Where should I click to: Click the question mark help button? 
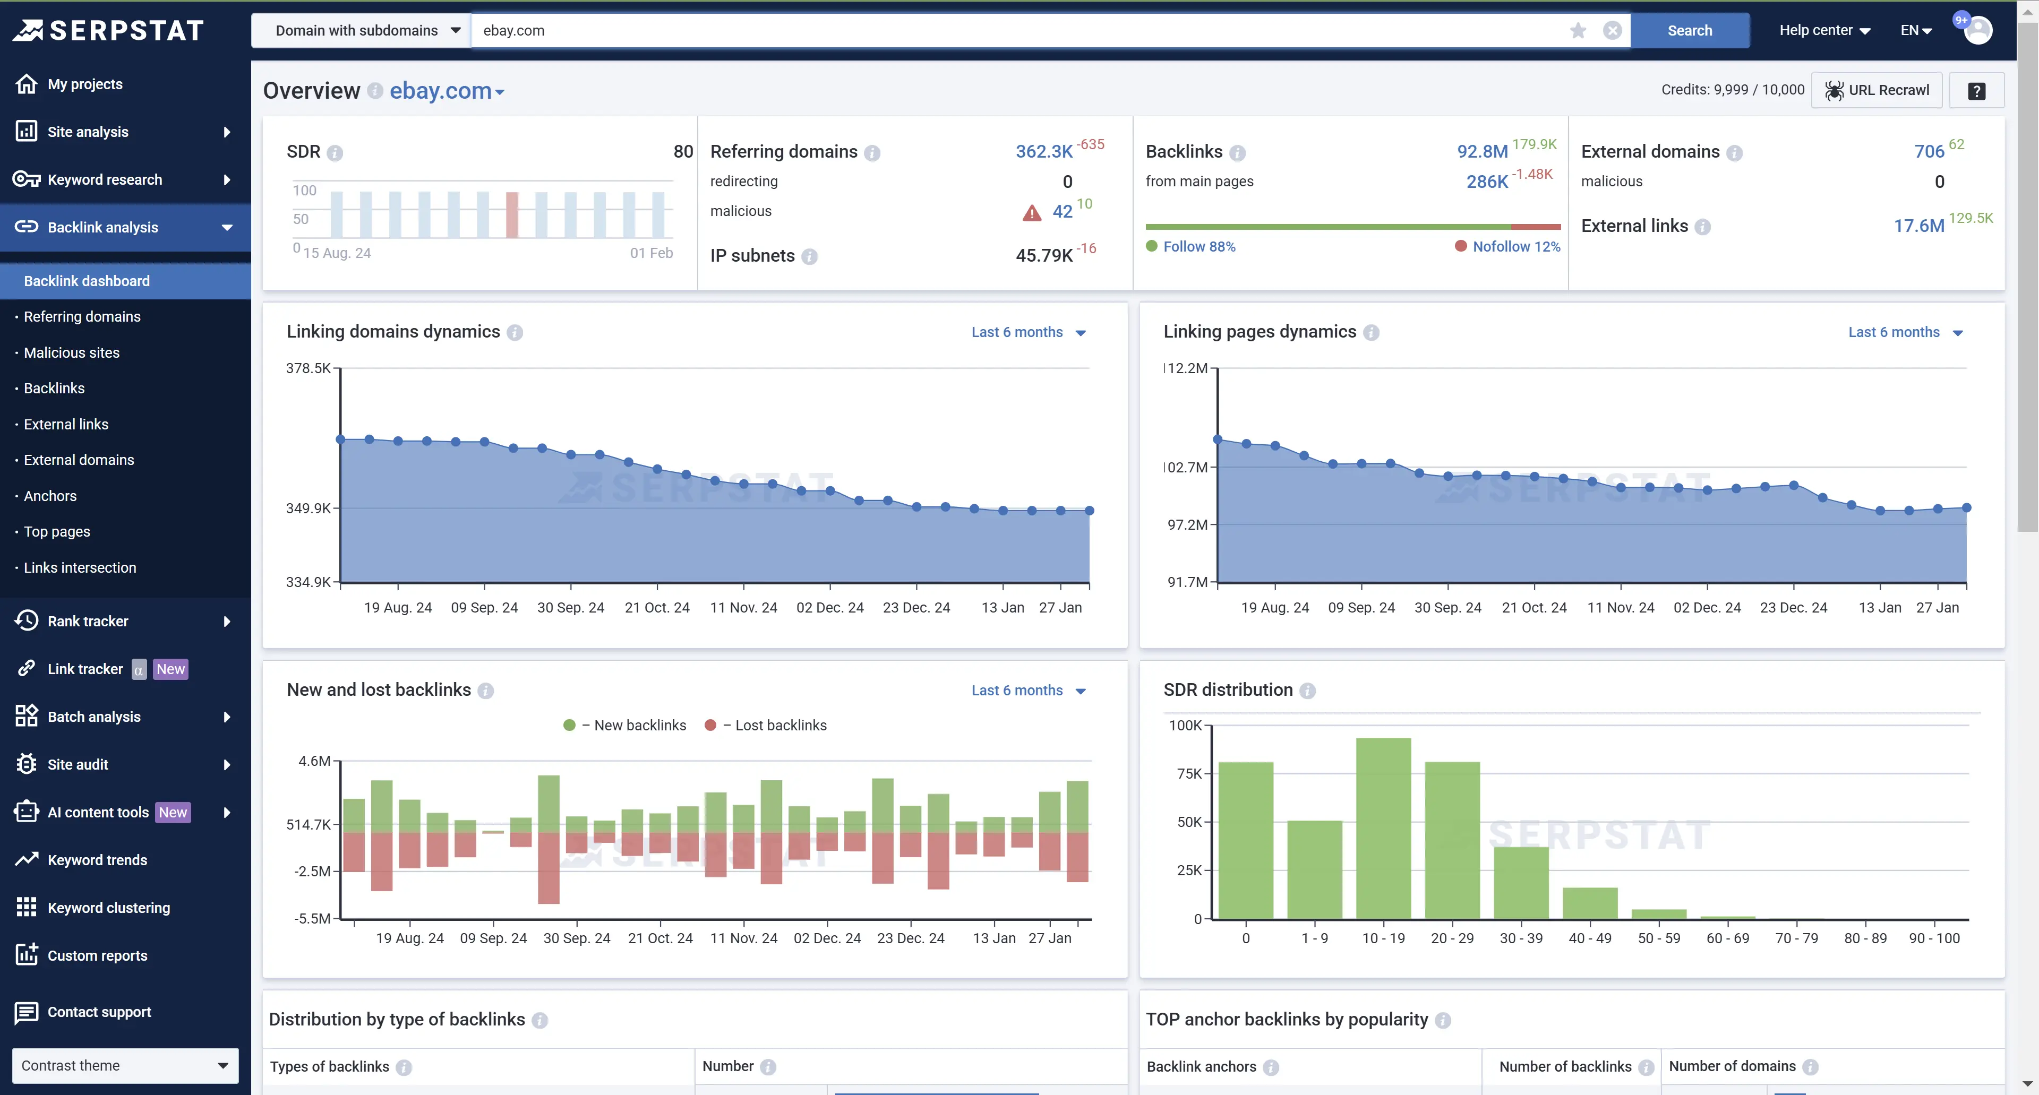click(1976, 90)
